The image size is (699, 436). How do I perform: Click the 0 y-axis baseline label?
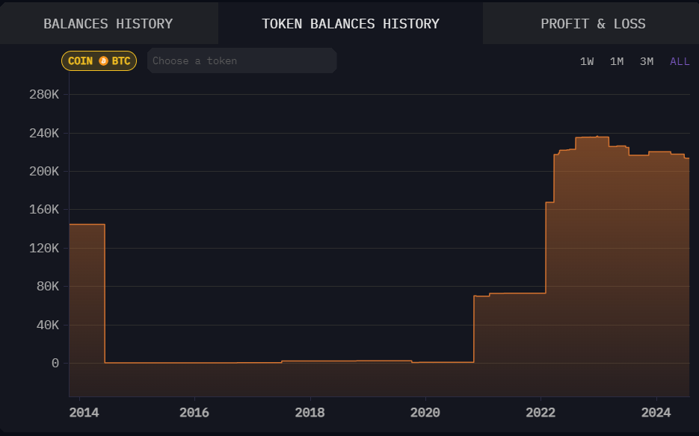click(x=55, y=364)
